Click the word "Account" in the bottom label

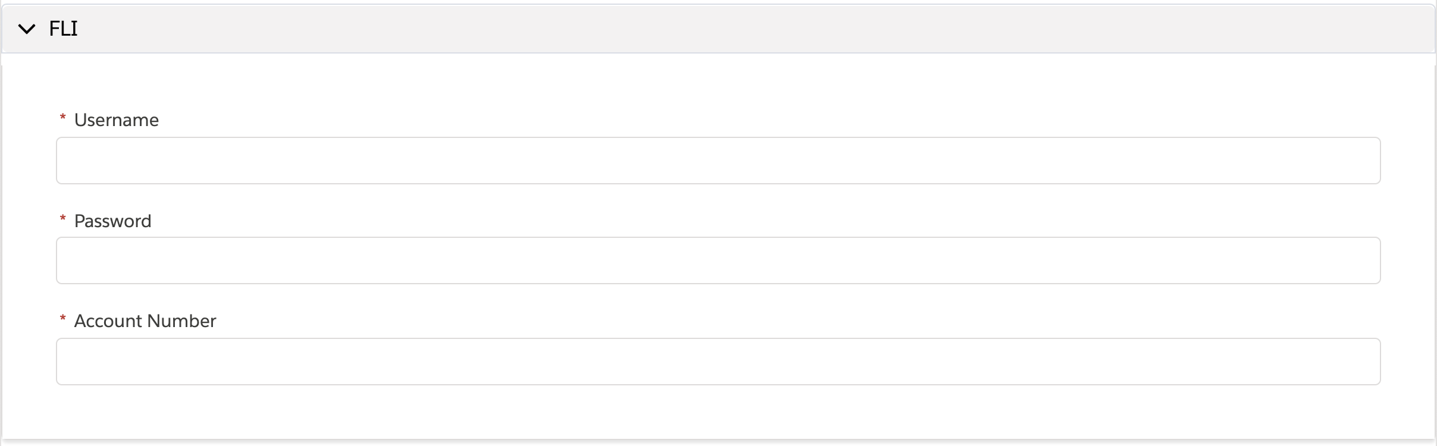point(108,321)
